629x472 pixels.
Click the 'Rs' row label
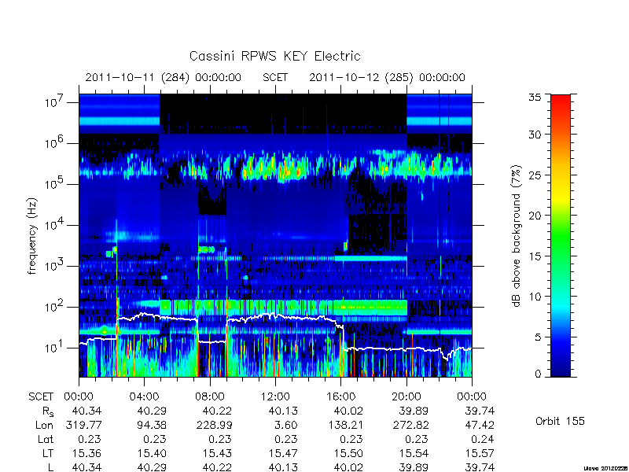tap(48, 411)
